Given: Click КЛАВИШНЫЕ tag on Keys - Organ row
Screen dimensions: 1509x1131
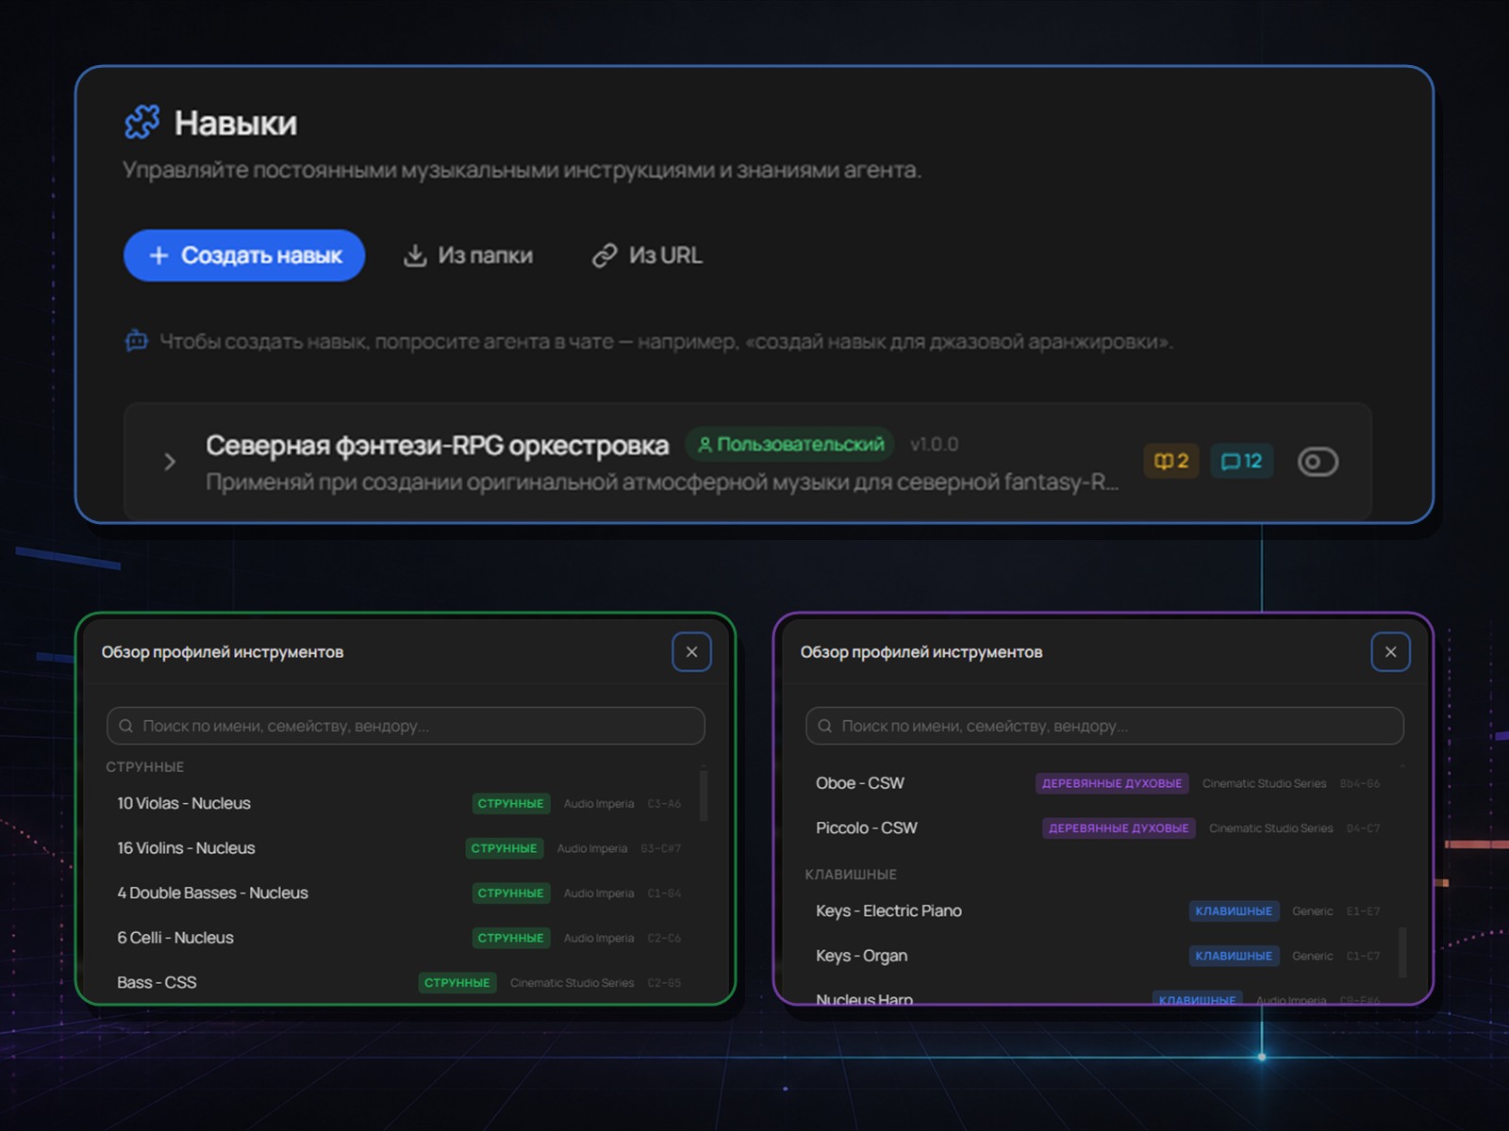Looking at the screenshot, I should [1234, 956].
